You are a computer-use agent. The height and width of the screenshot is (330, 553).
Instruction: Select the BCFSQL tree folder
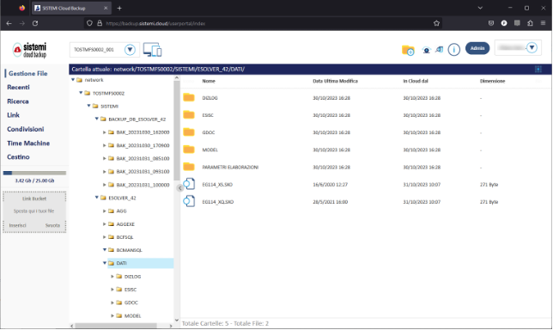click(125, 237)
